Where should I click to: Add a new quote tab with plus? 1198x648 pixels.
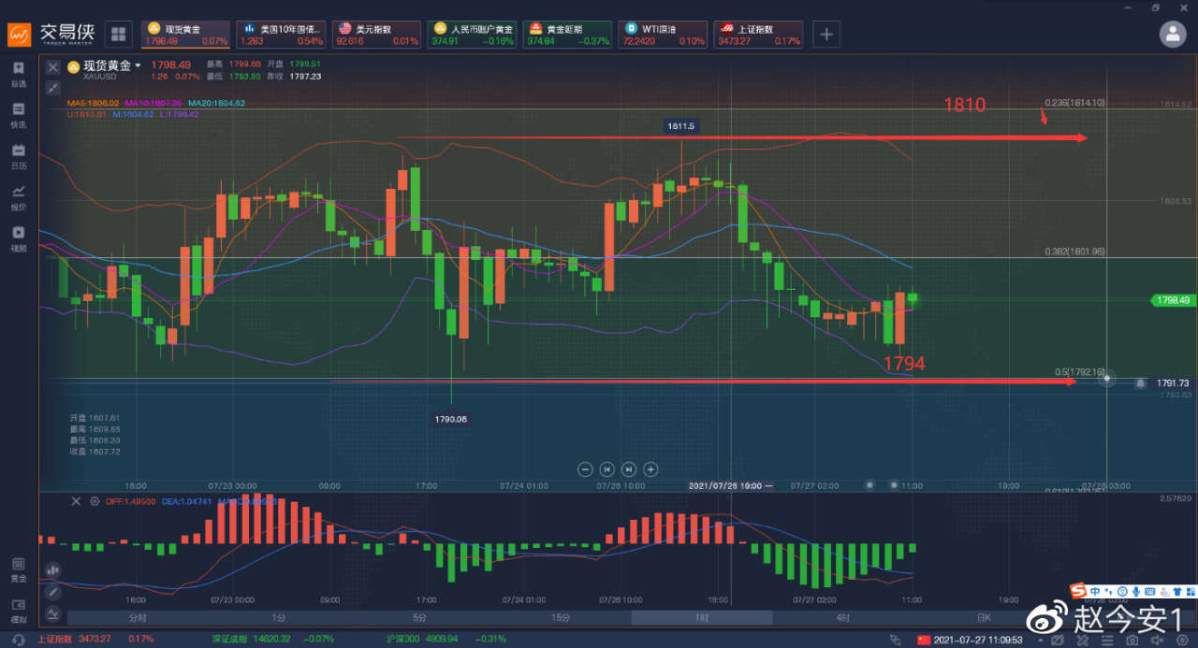pos(825,35)
